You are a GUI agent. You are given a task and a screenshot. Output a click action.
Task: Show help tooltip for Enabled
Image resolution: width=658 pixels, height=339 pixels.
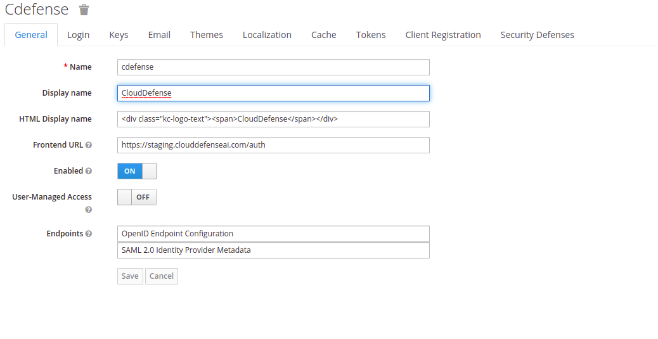[89, 170]
